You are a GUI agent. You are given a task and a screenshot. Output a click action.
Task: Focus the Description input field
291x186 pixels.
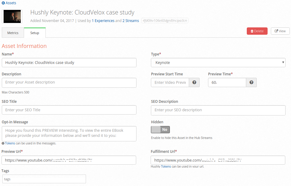pyautogui.click(x=69, y=83)
